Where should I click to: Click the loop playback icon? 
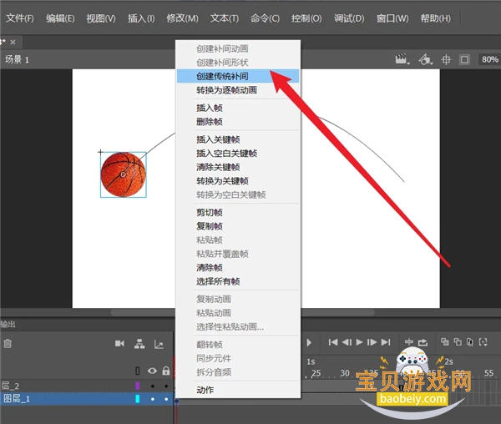423,342
